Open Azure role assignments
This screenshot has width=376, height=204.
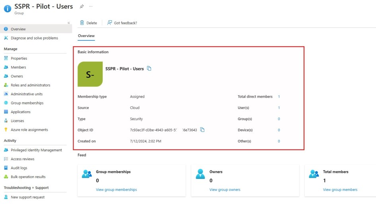pos(29,129)
